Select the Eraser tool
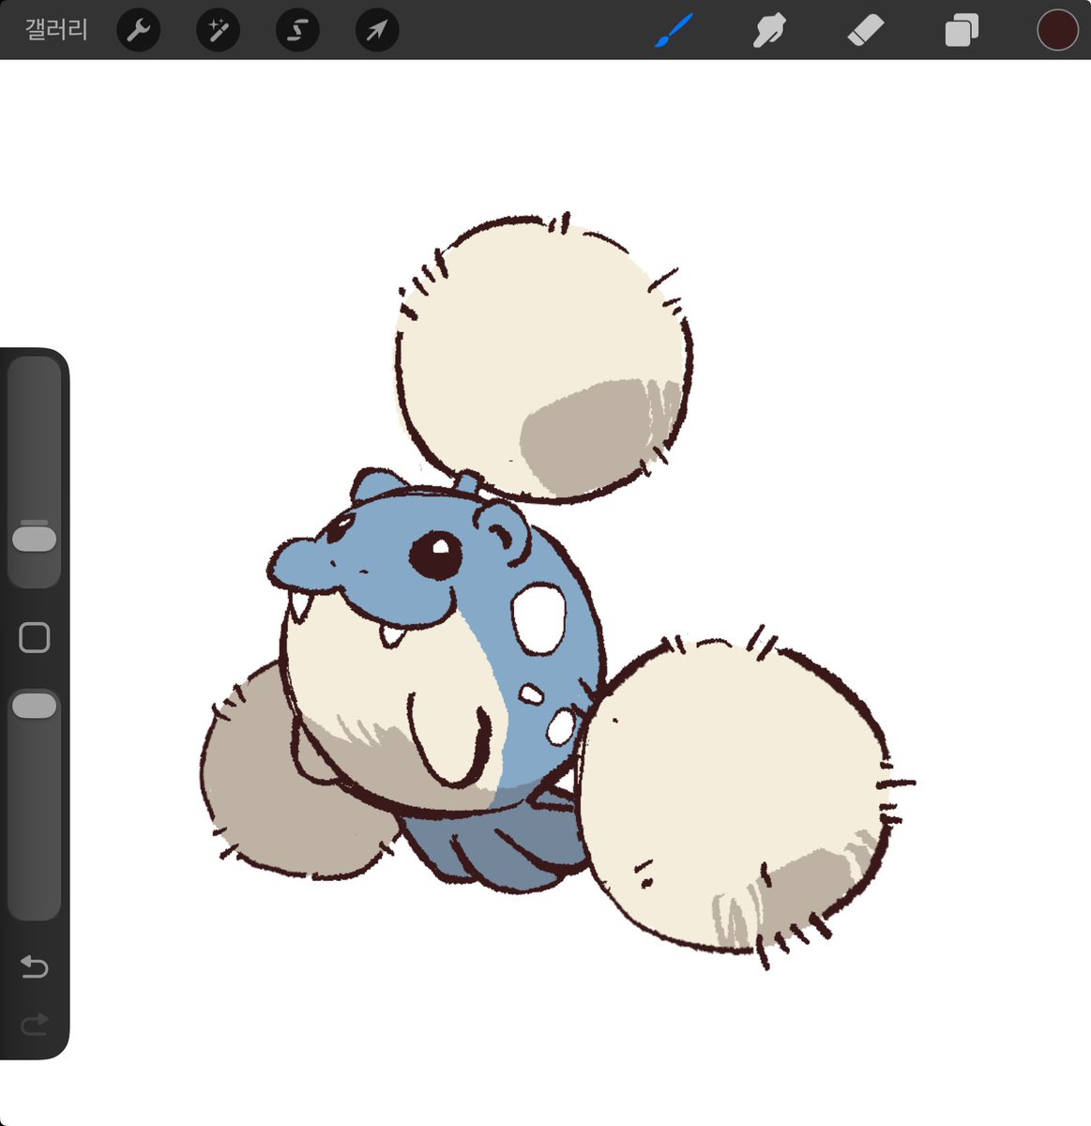 click(x=865, y=31)
